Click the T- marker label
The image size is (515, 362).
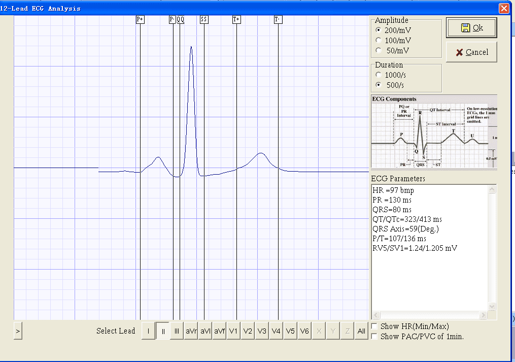pyautogui.click(x=278, y=19)
